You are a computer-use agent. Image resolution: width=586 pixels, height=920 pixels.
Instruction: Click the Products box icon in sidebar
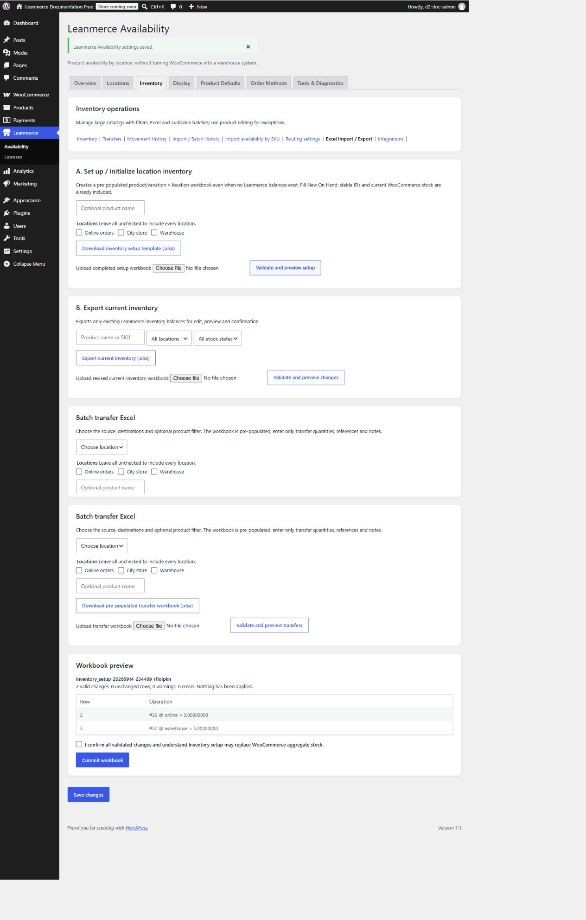[6, 108]
